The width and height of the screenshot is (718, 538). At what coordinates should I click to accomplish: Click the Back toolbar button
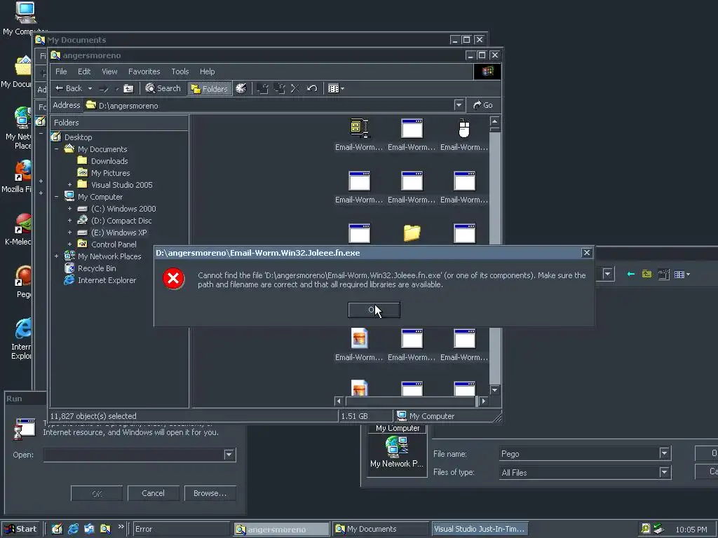click(69, 88)
